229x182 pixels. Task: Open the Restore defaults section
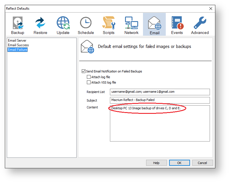[40, 25]
